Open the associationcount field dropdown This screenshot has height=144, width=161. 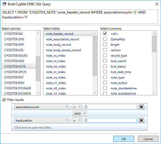(41, 107)
